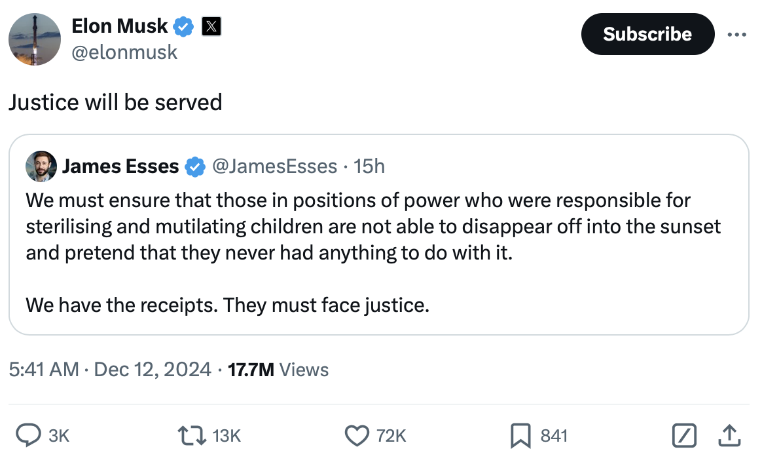Click James Esses' verified badge
762x464 pixels.
coord(194,166)
